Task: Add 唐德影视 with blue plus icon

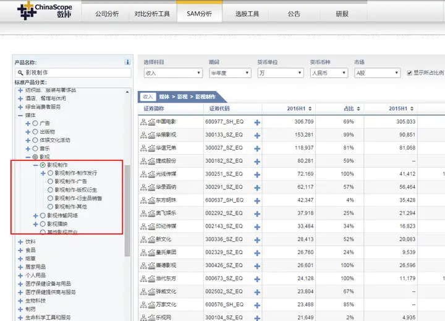Action: tap(257, 266)
